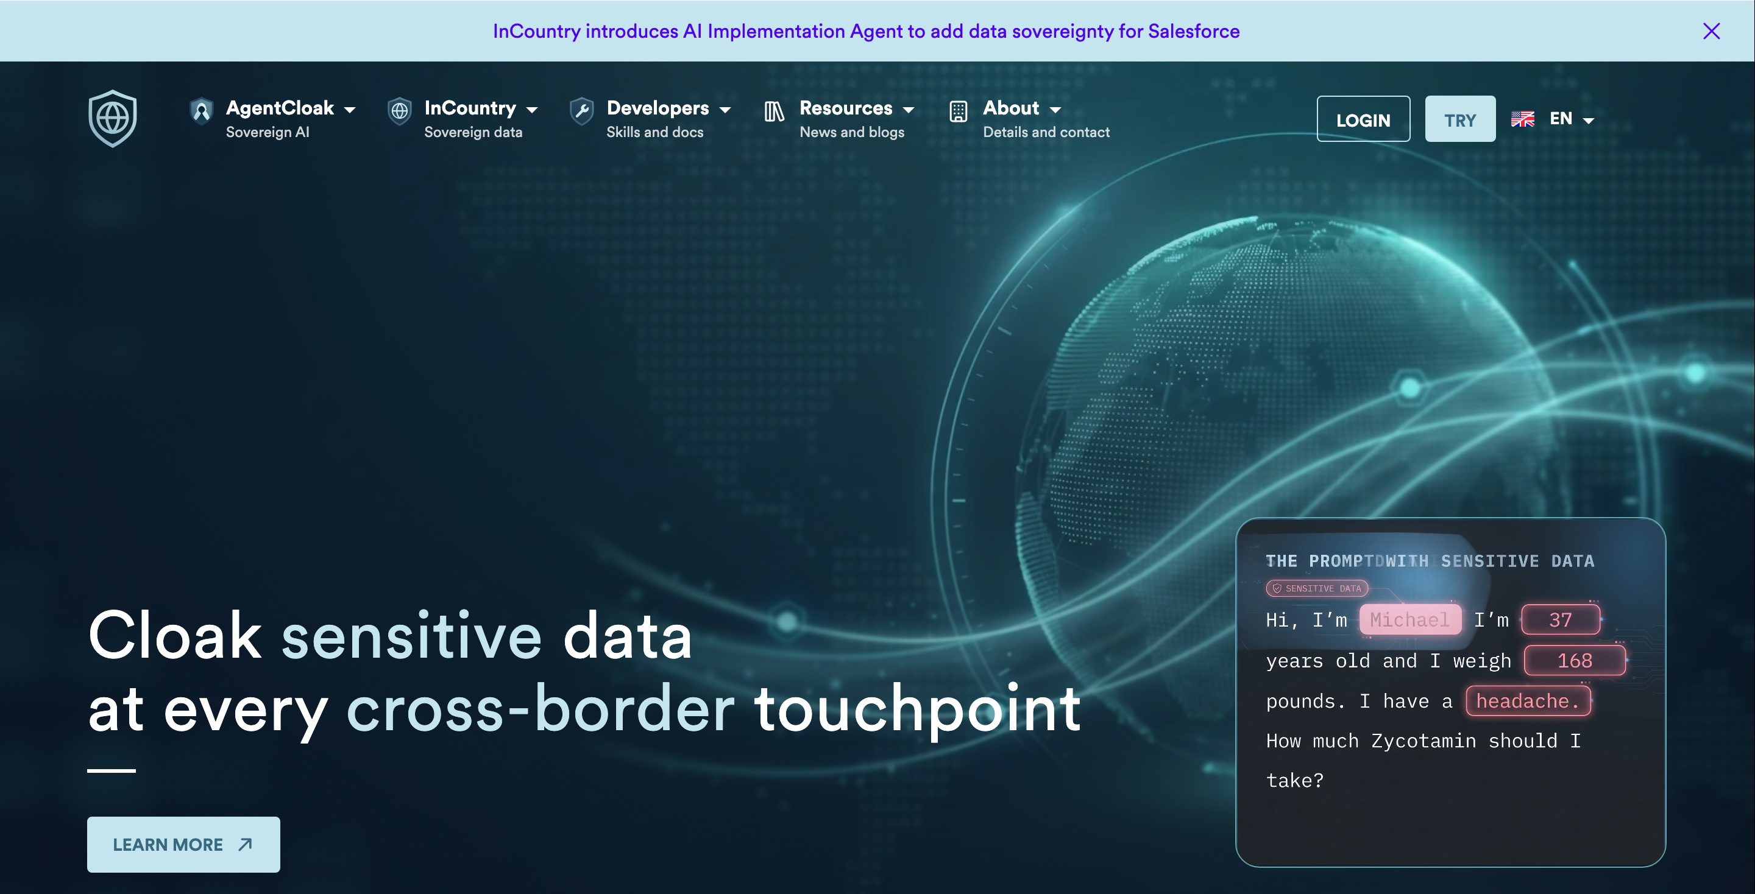Click the EN language label

pyautogui.click(x=1561, y=119)
